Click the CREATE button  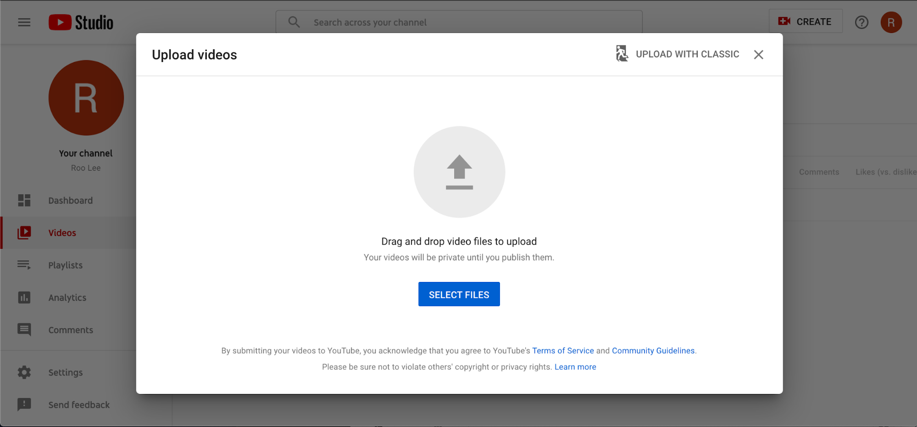(806, 21)
